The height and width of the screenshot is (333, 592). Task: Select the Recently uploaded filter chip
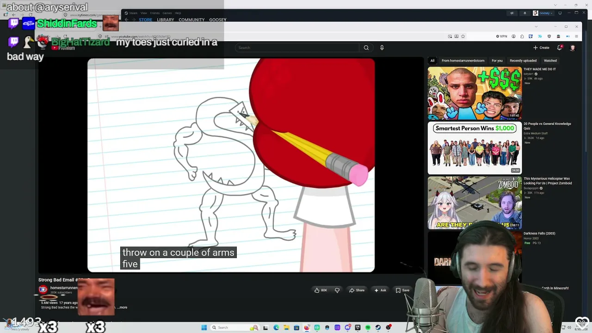coord(523,61)
